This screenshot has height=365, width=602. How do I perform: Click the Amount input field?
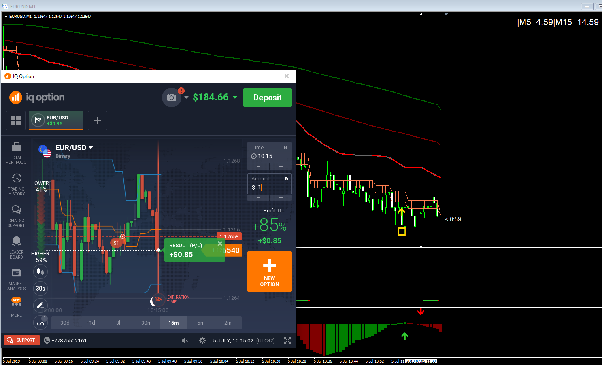(x=270, y=184)
